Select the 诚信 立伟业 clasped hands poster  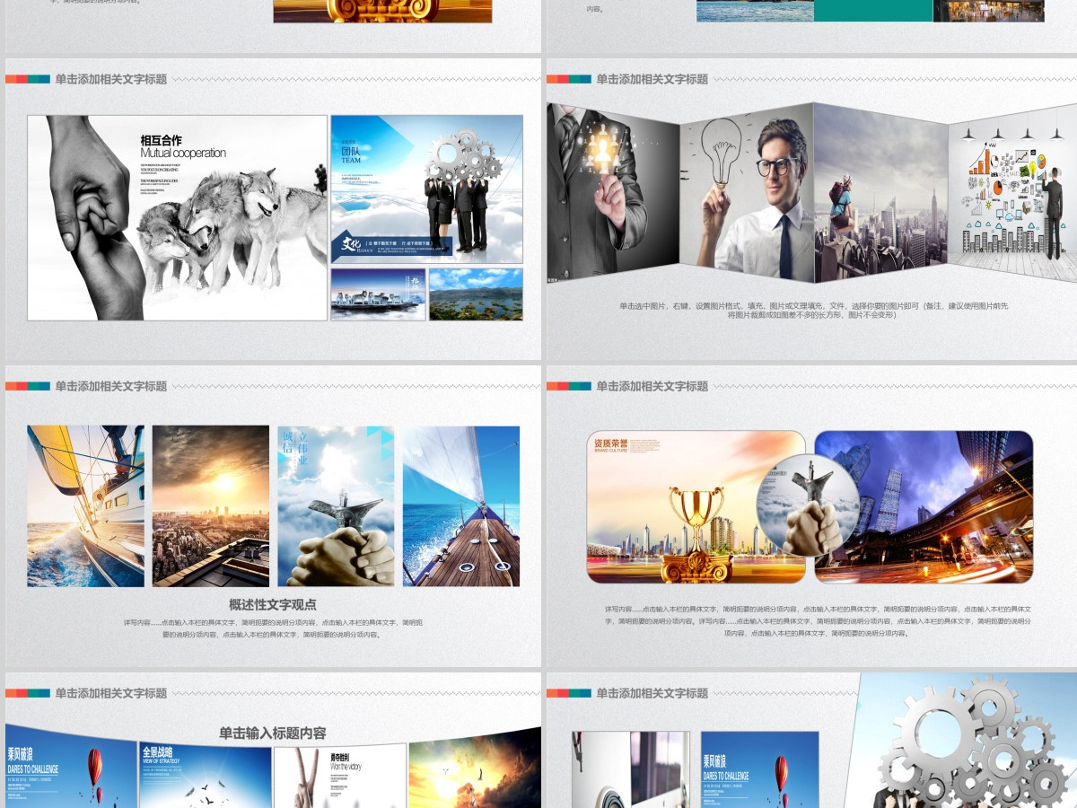(336, 506)
